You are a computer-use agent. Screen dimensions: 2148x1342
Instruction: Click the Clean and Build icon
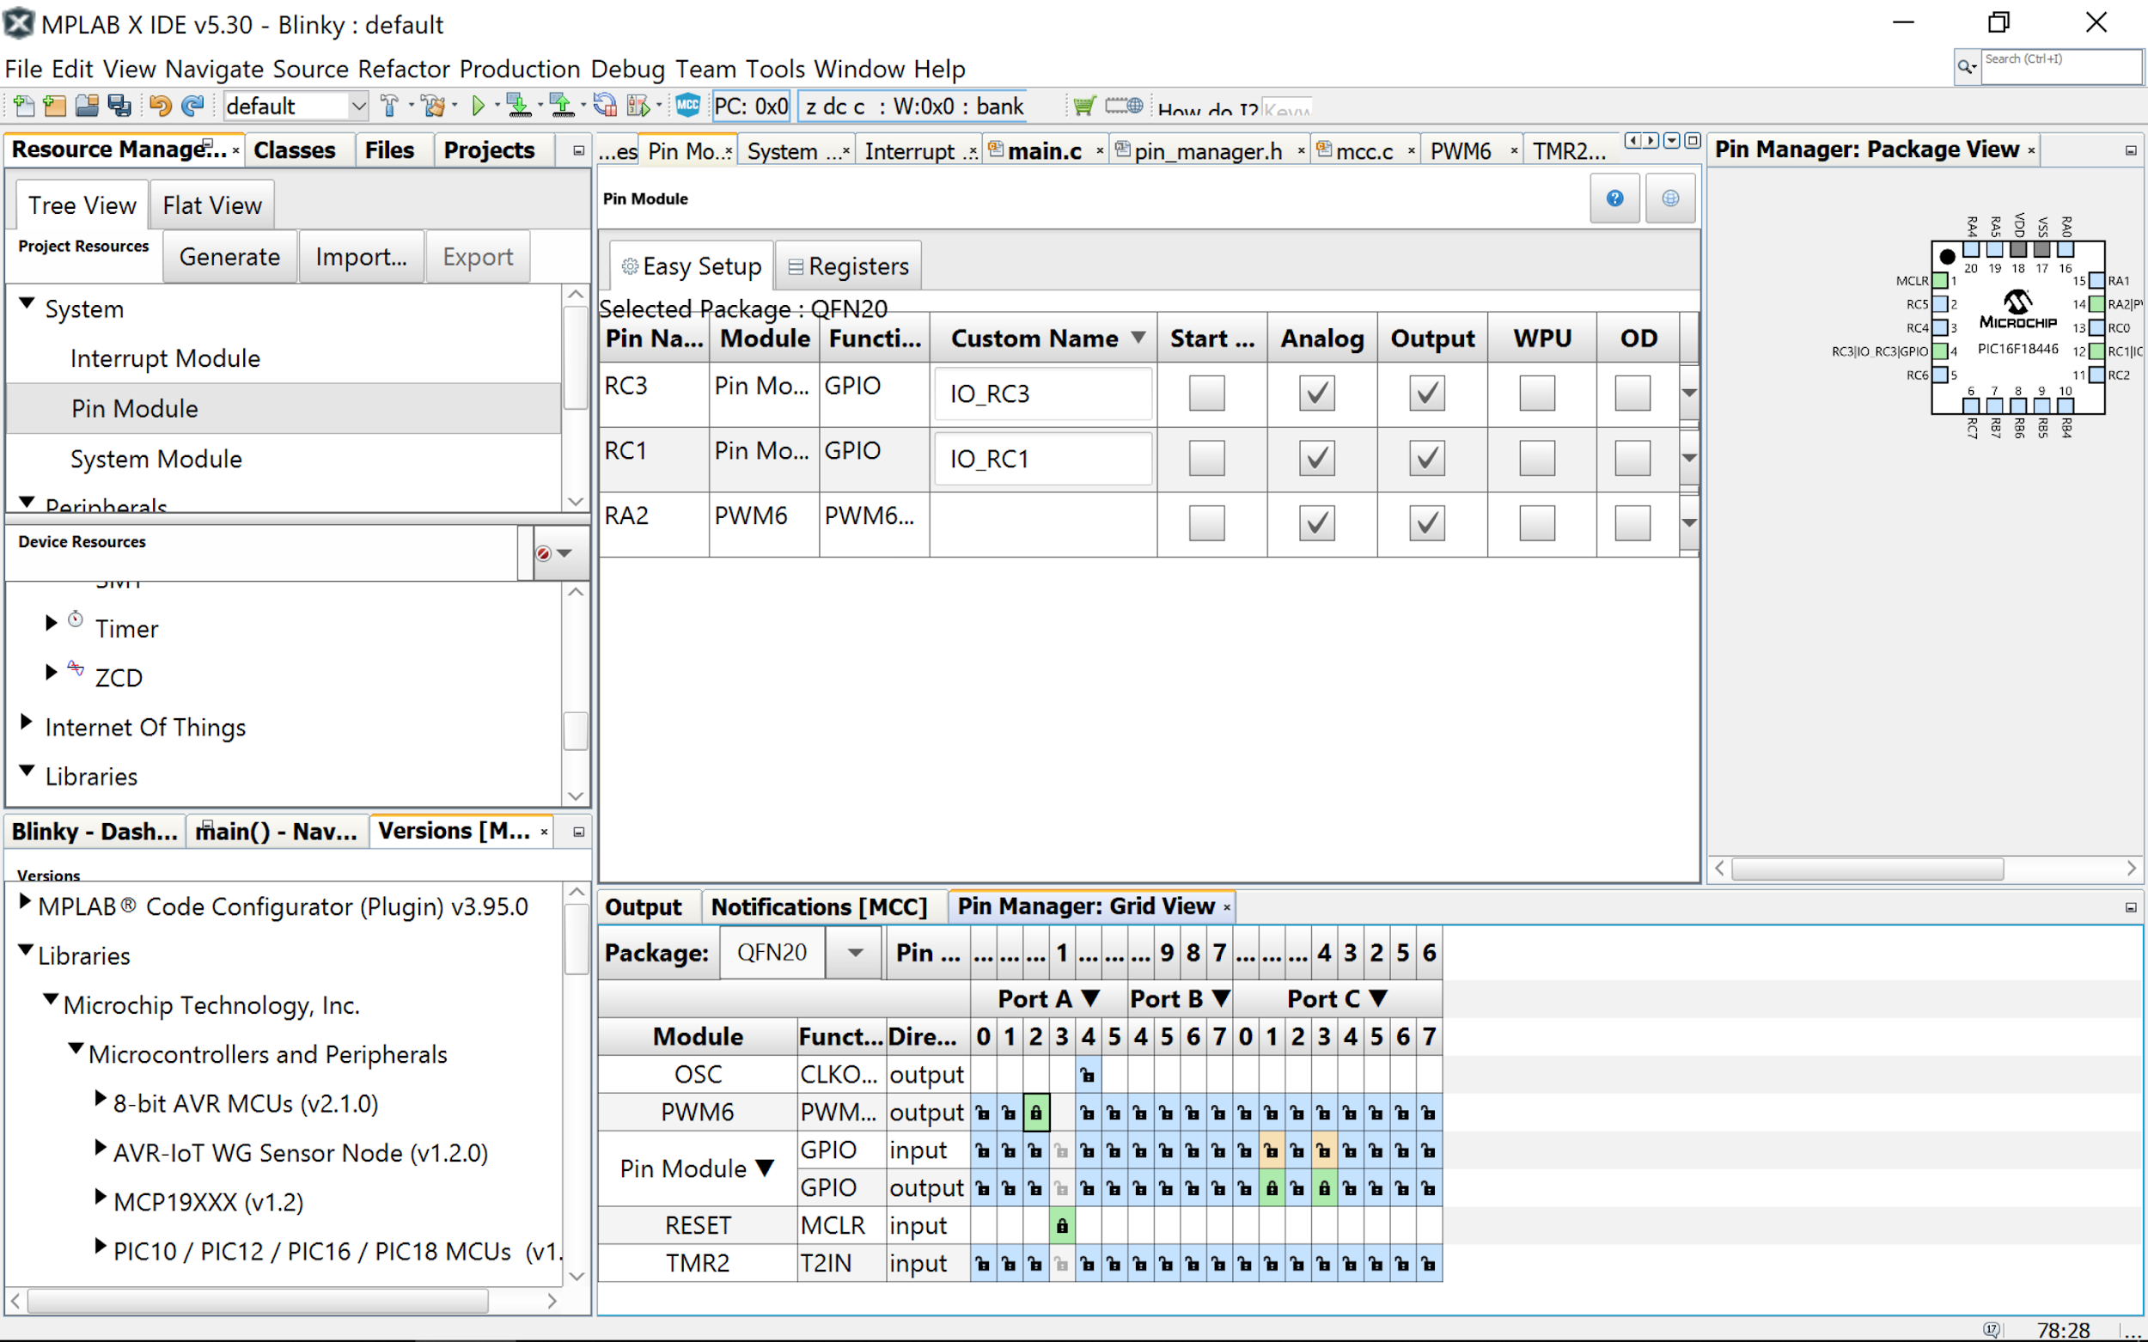pyautogui.click(x=434, y=107)
